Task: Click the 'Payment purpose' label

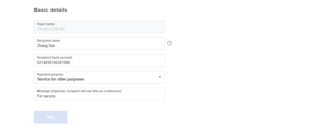Action: 50,74
